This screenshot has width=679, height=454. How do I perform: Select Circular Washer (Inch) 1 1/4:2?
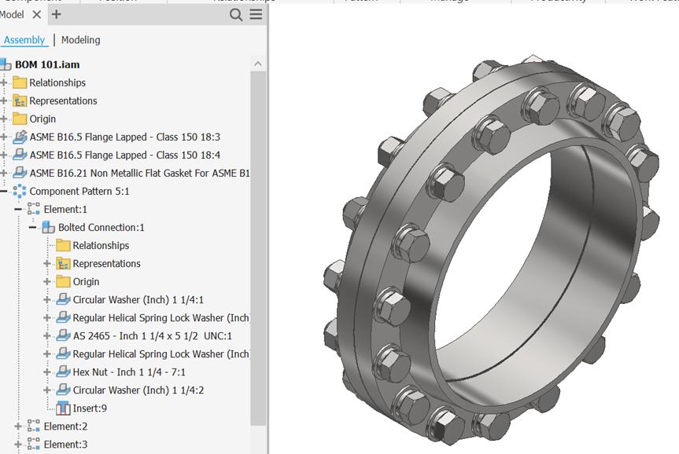point(138,390)
